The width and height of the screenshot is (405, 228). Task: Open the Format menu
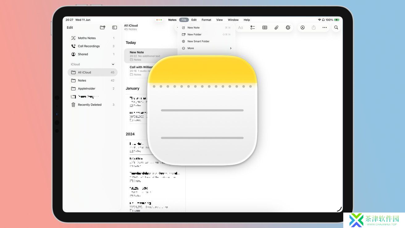(206, 20)
